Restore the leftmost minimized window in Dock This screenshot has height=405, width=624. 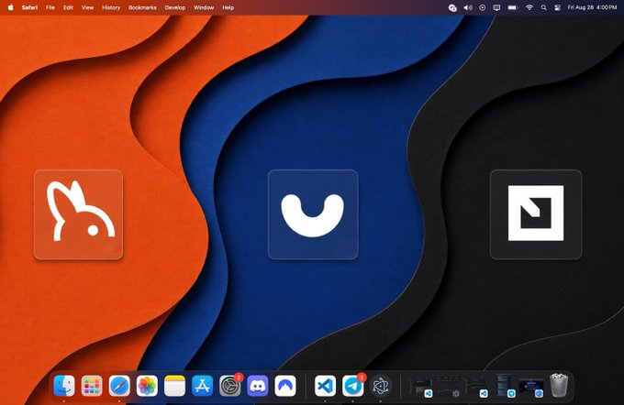[421, 387]
